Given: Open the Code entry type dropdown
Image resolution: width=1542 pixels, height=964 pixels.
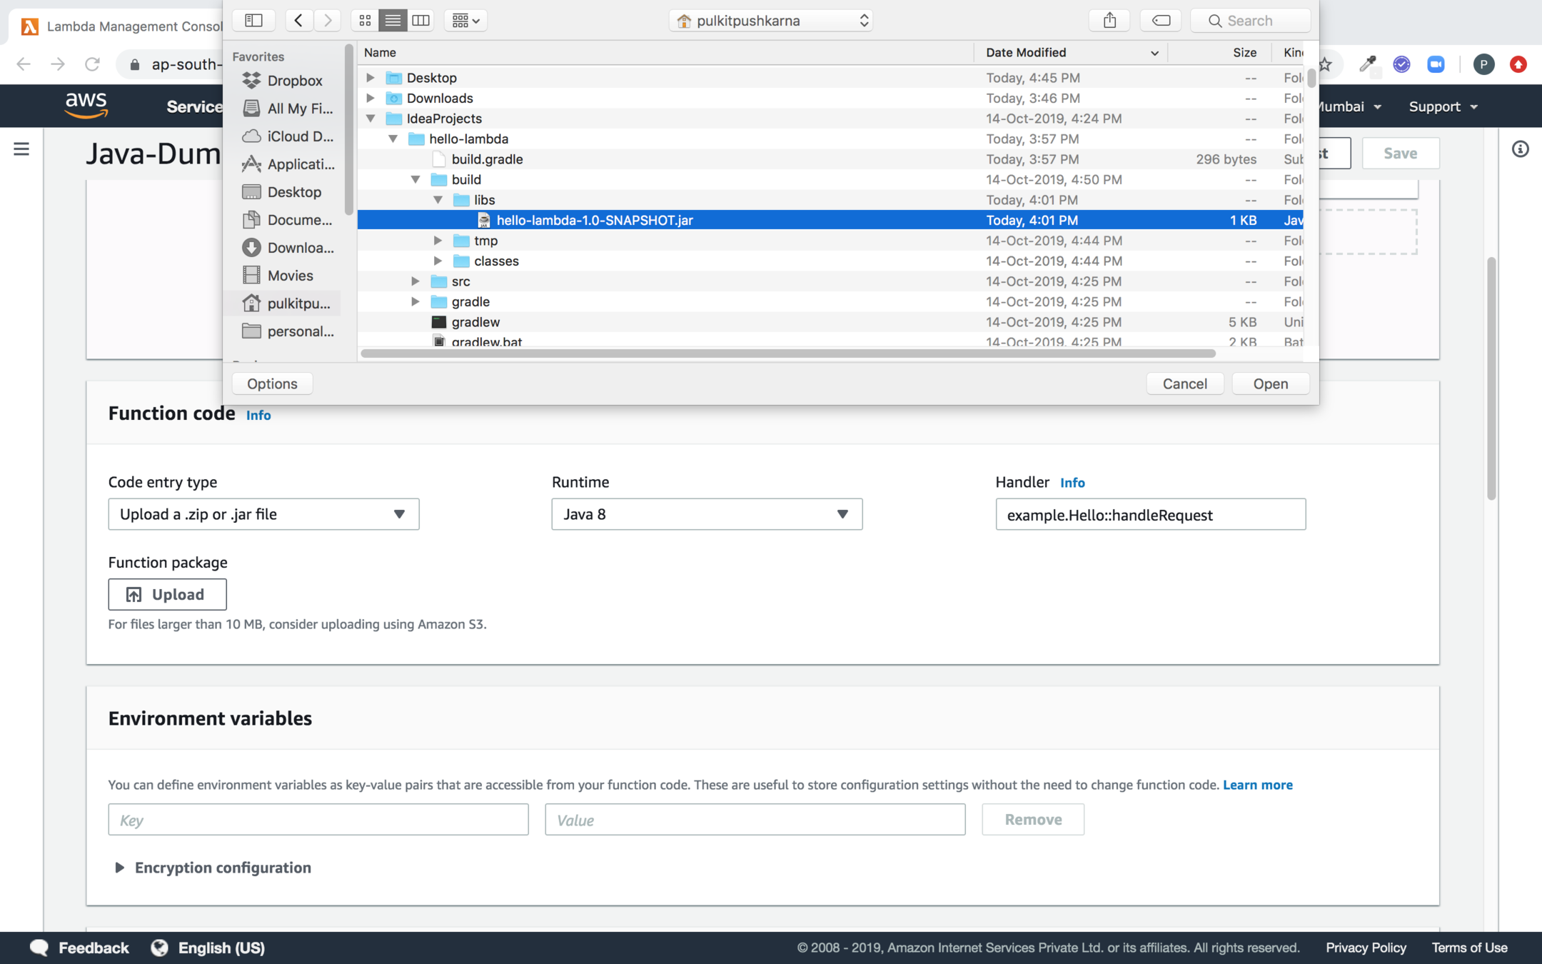Looking at the screenshot, I should tap(263, 514).
